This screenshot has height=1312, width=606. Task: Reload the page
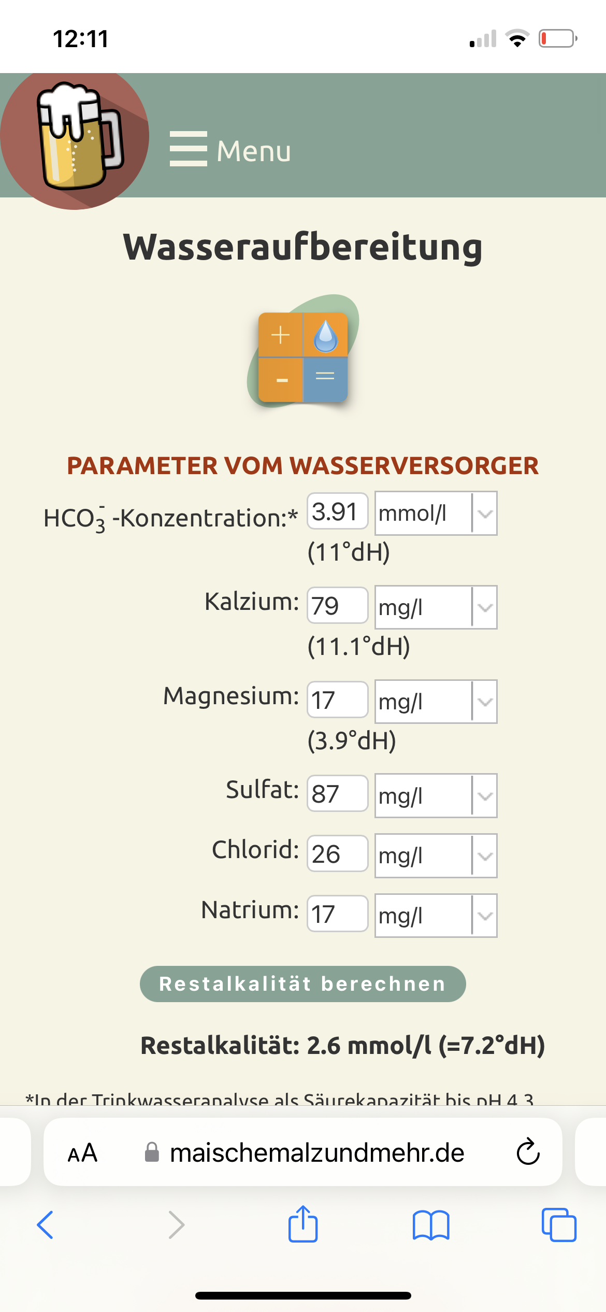click(x=528, y=1152)
